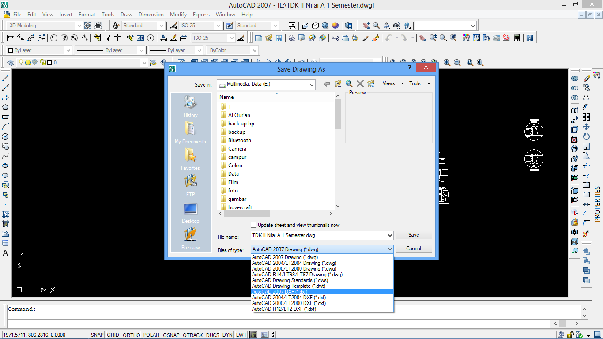Select the Circle draw tool
603x339 pixels.
click(x=5, y=136)
